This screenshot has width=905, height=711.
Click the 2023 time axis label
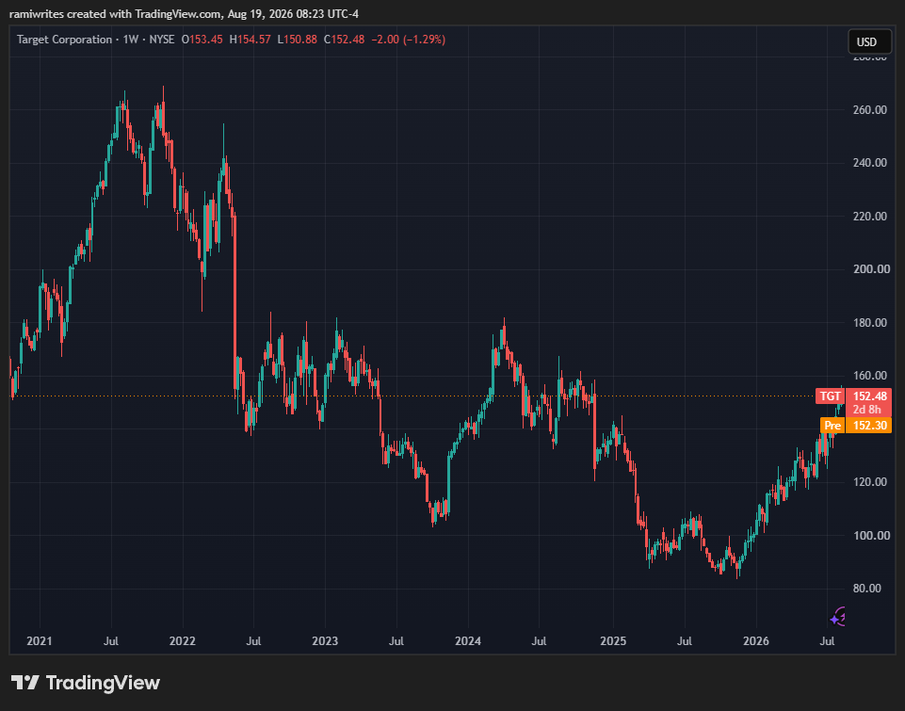point(325,641)
